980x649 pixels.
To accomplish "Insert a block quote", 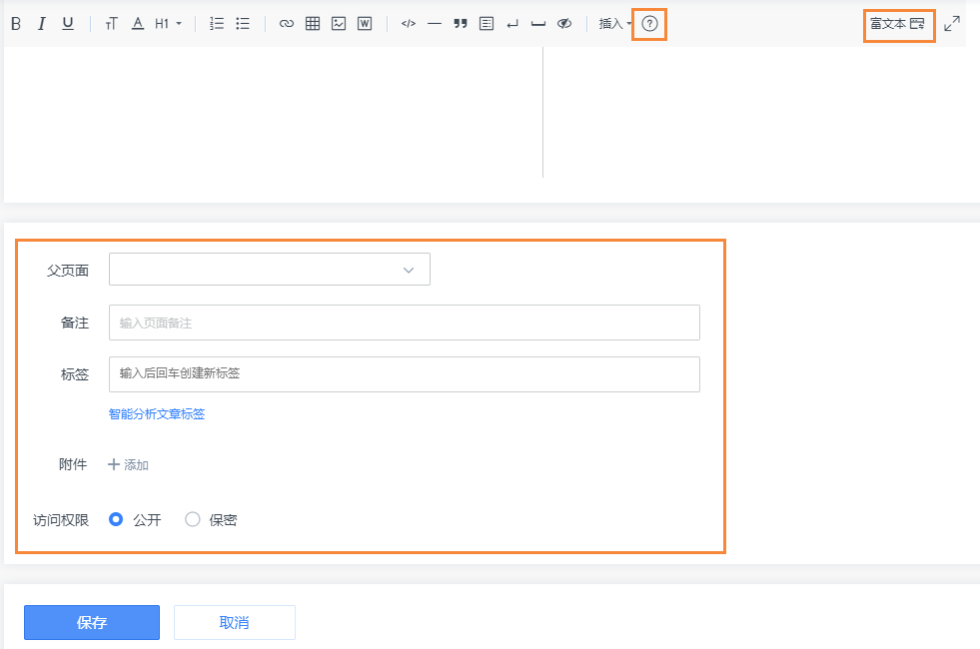I will [x=461, y=24].
